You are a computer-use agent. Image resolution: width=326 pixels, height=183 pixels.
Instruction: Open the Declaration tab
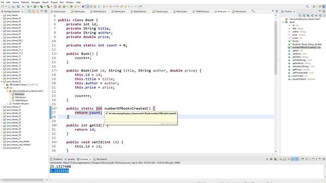[100, 159]
